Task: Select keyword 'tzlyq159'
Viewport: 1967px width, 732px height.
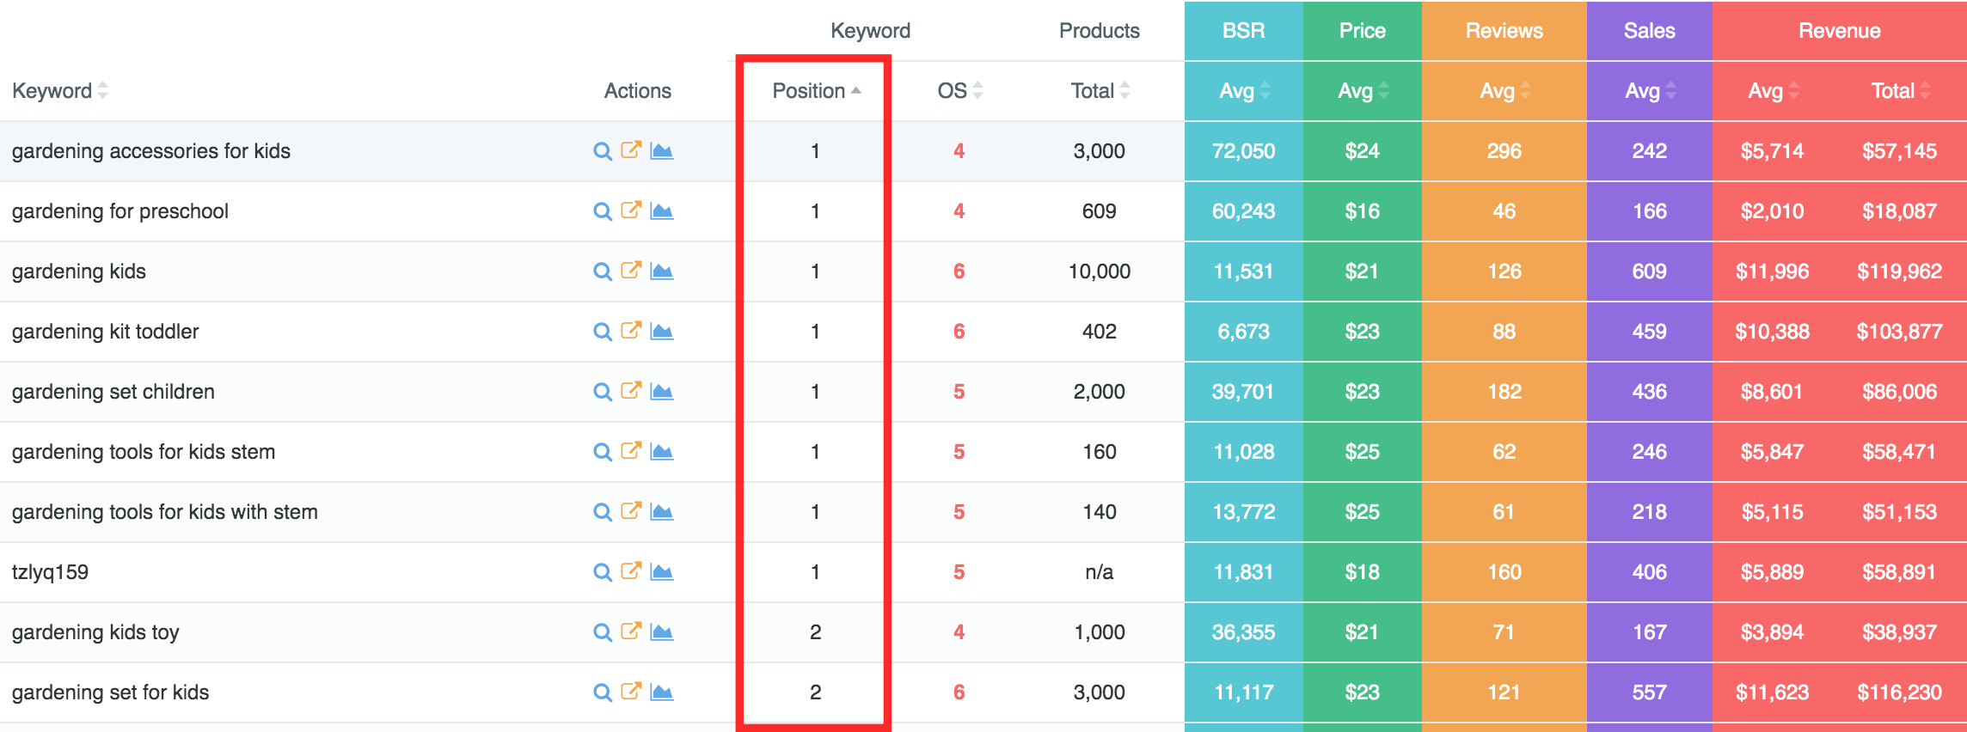Action: click(50, 572)
